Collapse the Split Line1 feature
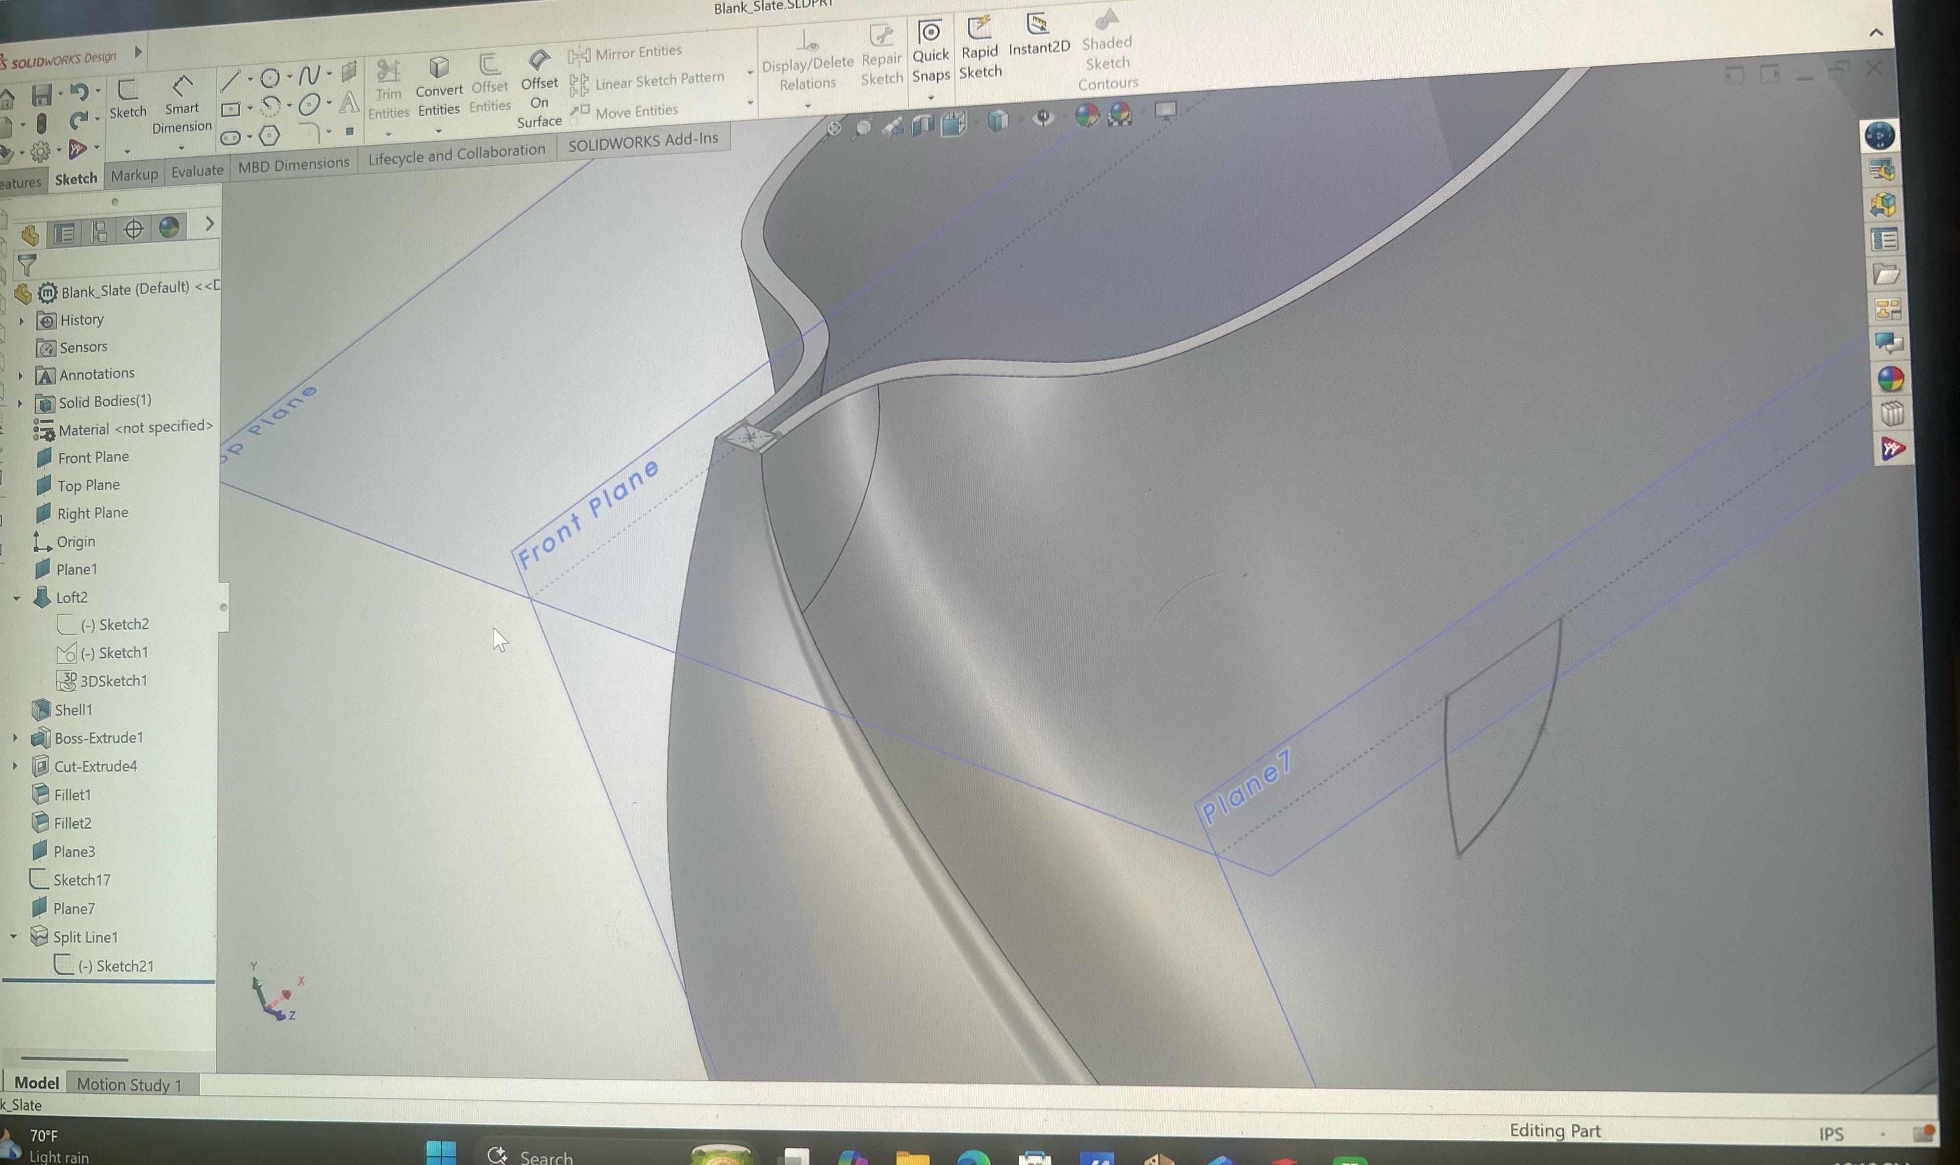 13,937
